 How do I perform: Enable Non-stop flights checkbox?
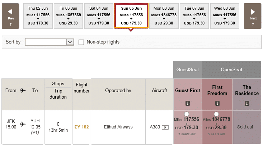[81, 42]
